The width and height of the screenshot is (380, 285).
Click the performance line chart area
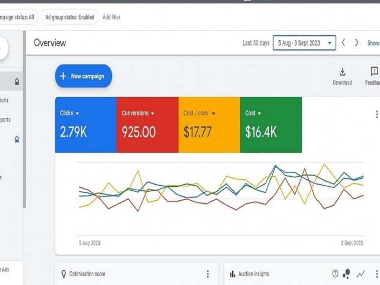pyautogui.click(x=219, y=199)
